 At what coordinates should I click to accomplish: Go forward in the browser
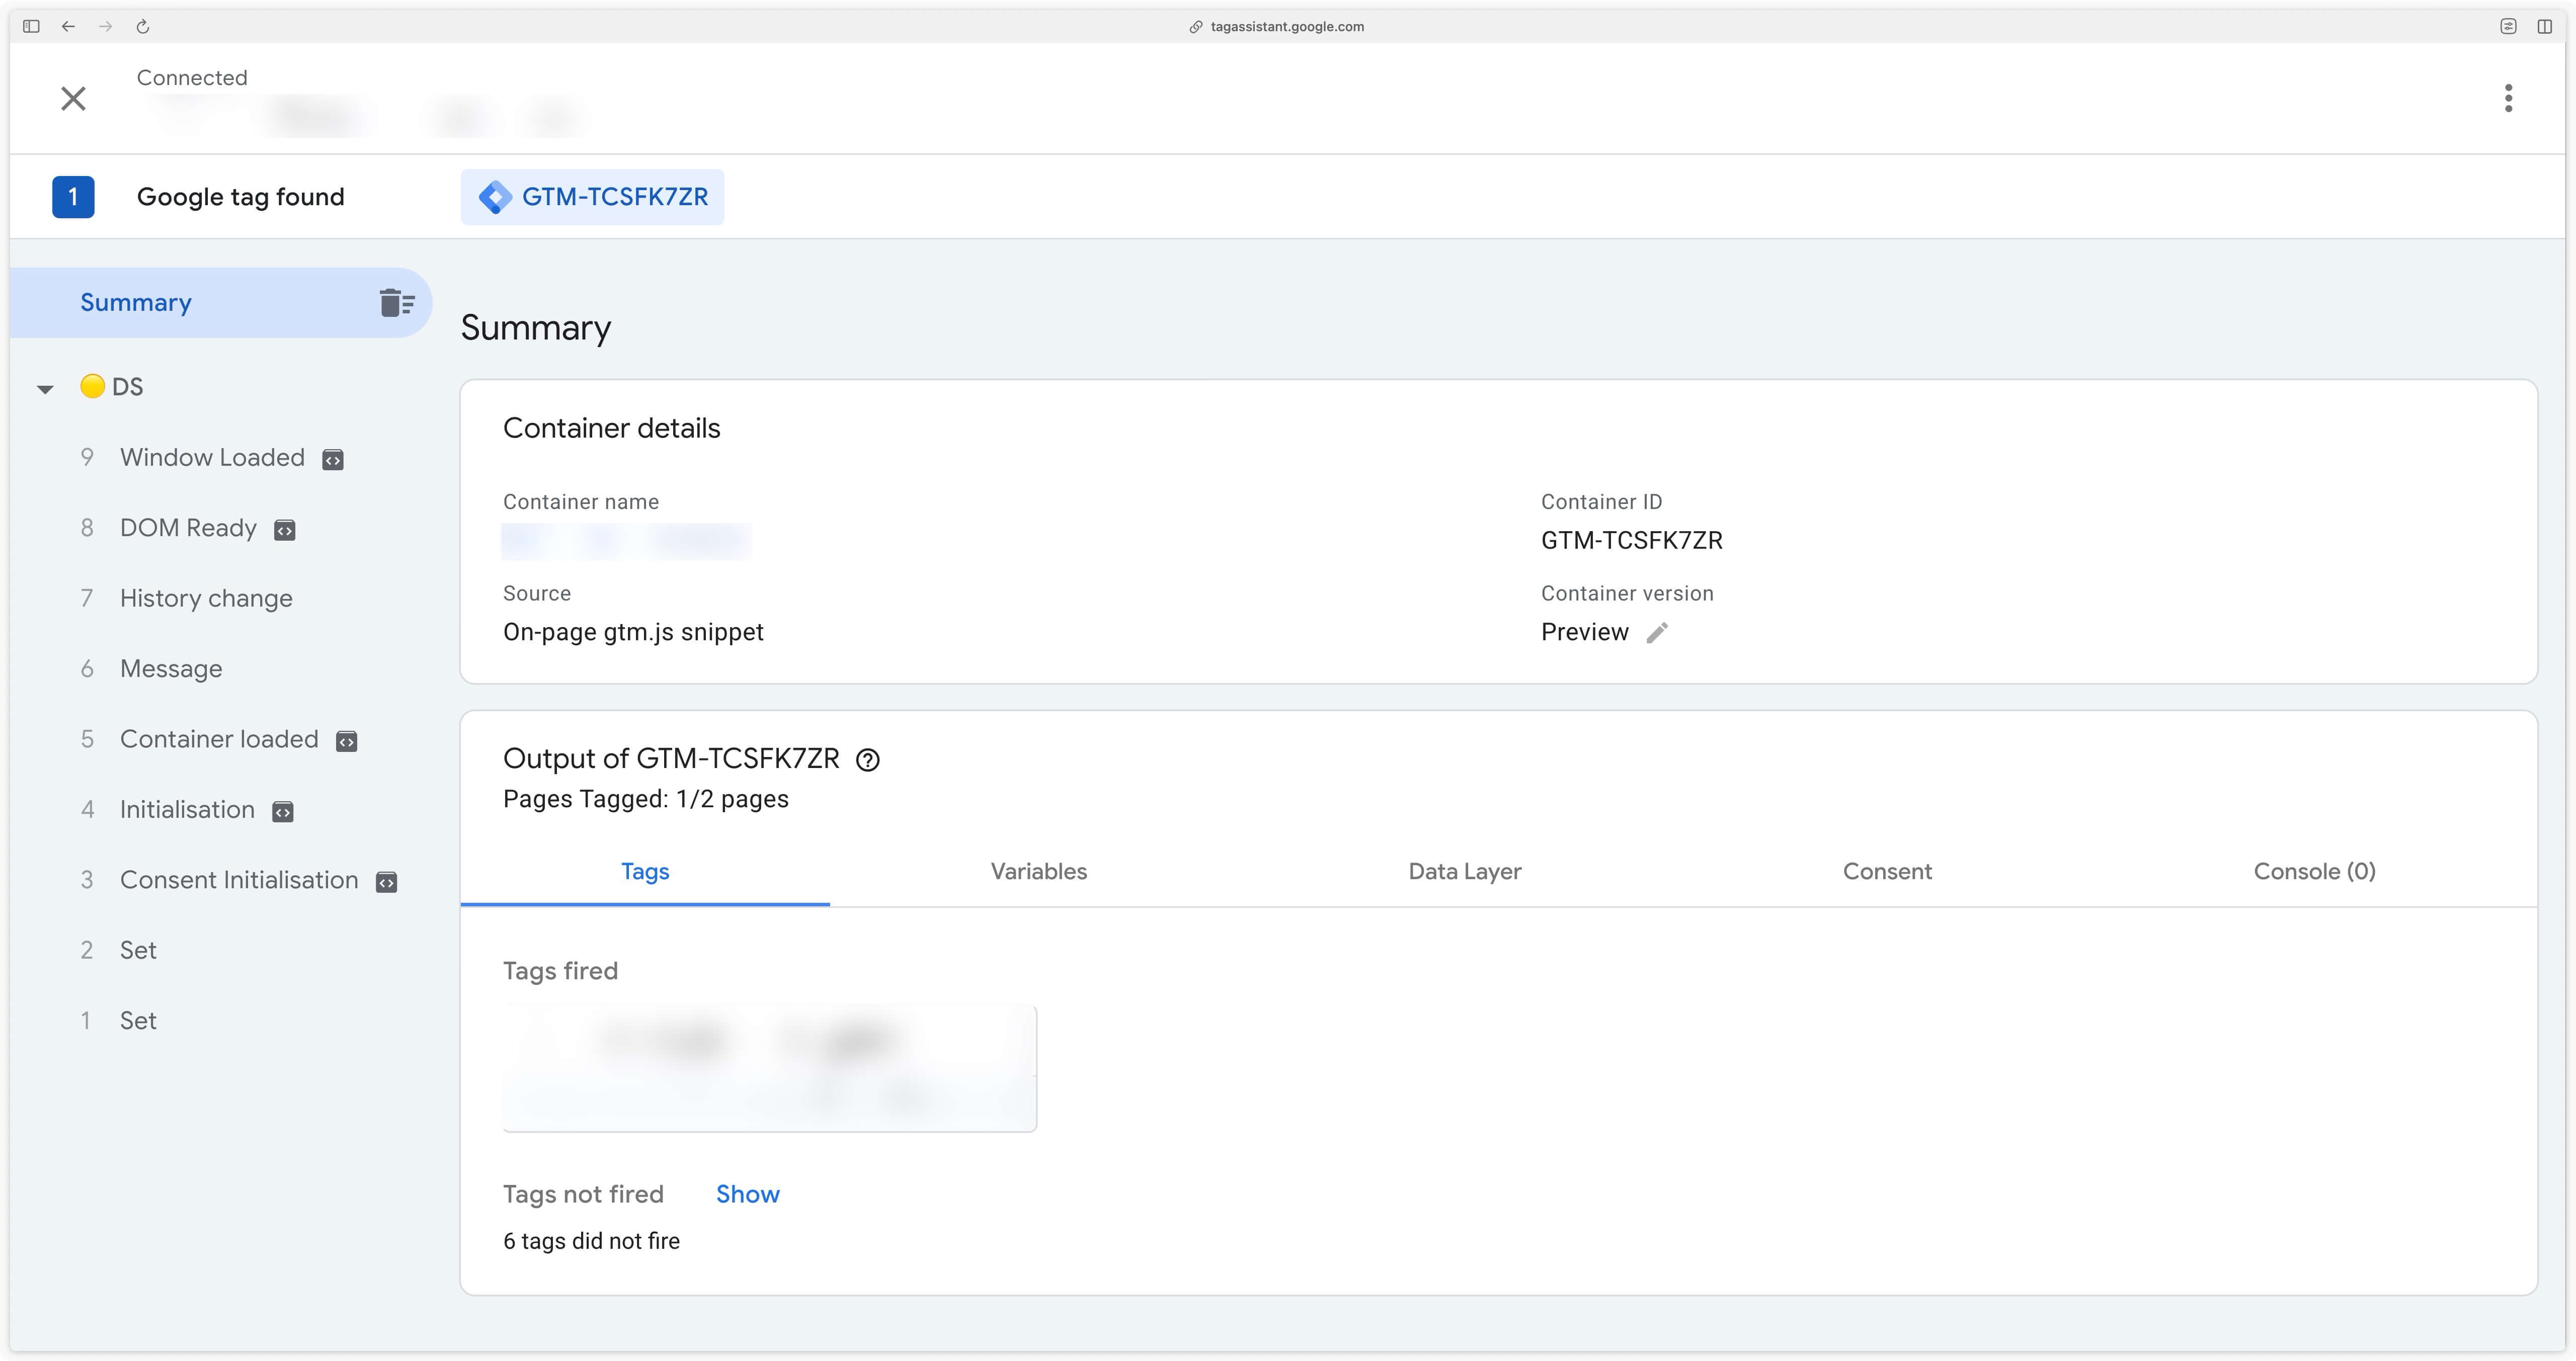coord(105,27)
